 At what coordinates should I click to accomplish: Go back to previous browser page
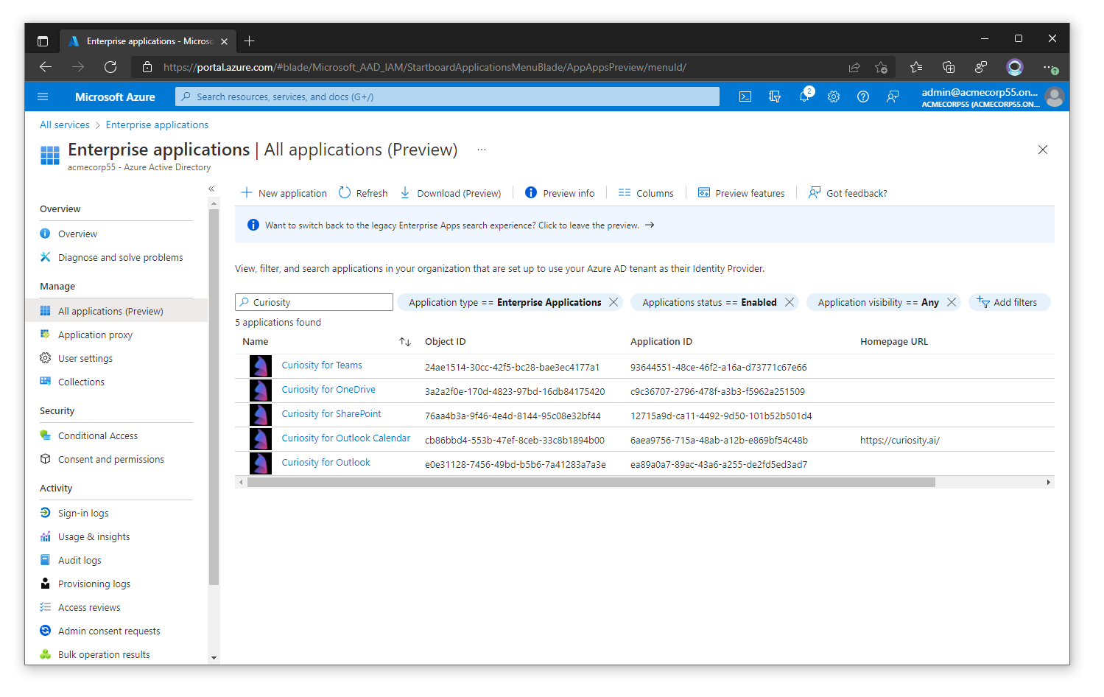tap(46, 67)
